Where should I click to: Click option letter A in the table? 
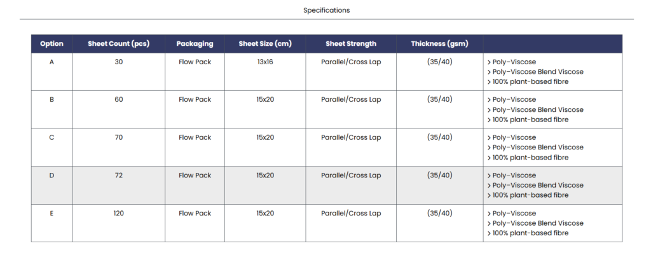coord(51,62)
